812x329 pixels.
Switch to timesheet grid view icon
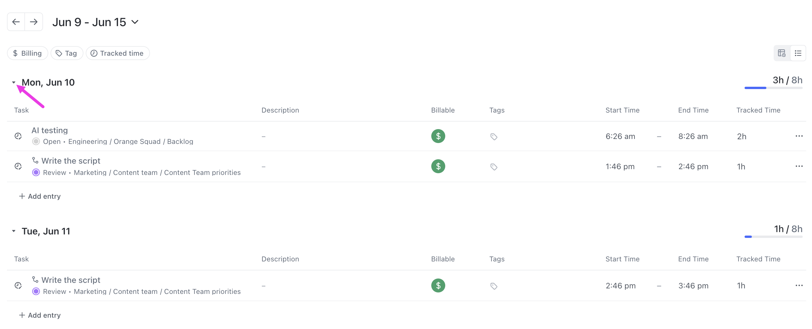click(782, 53)
